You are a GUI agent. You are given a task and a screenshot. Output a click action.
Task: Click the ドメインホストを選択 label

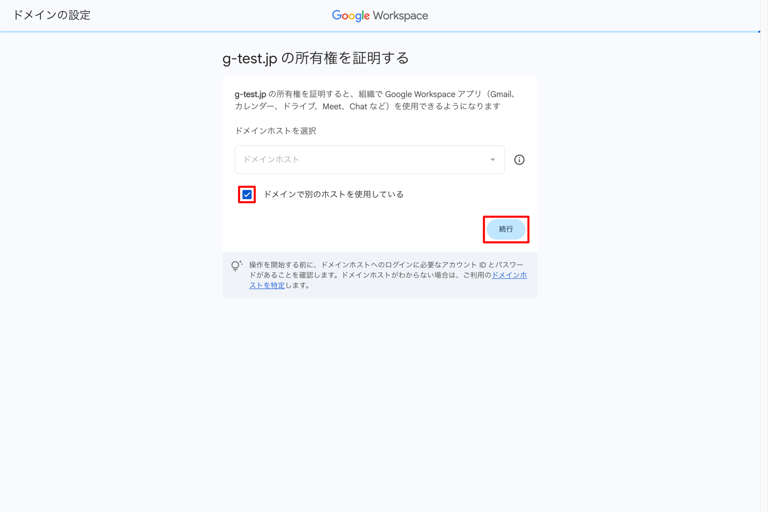(275, 131)
